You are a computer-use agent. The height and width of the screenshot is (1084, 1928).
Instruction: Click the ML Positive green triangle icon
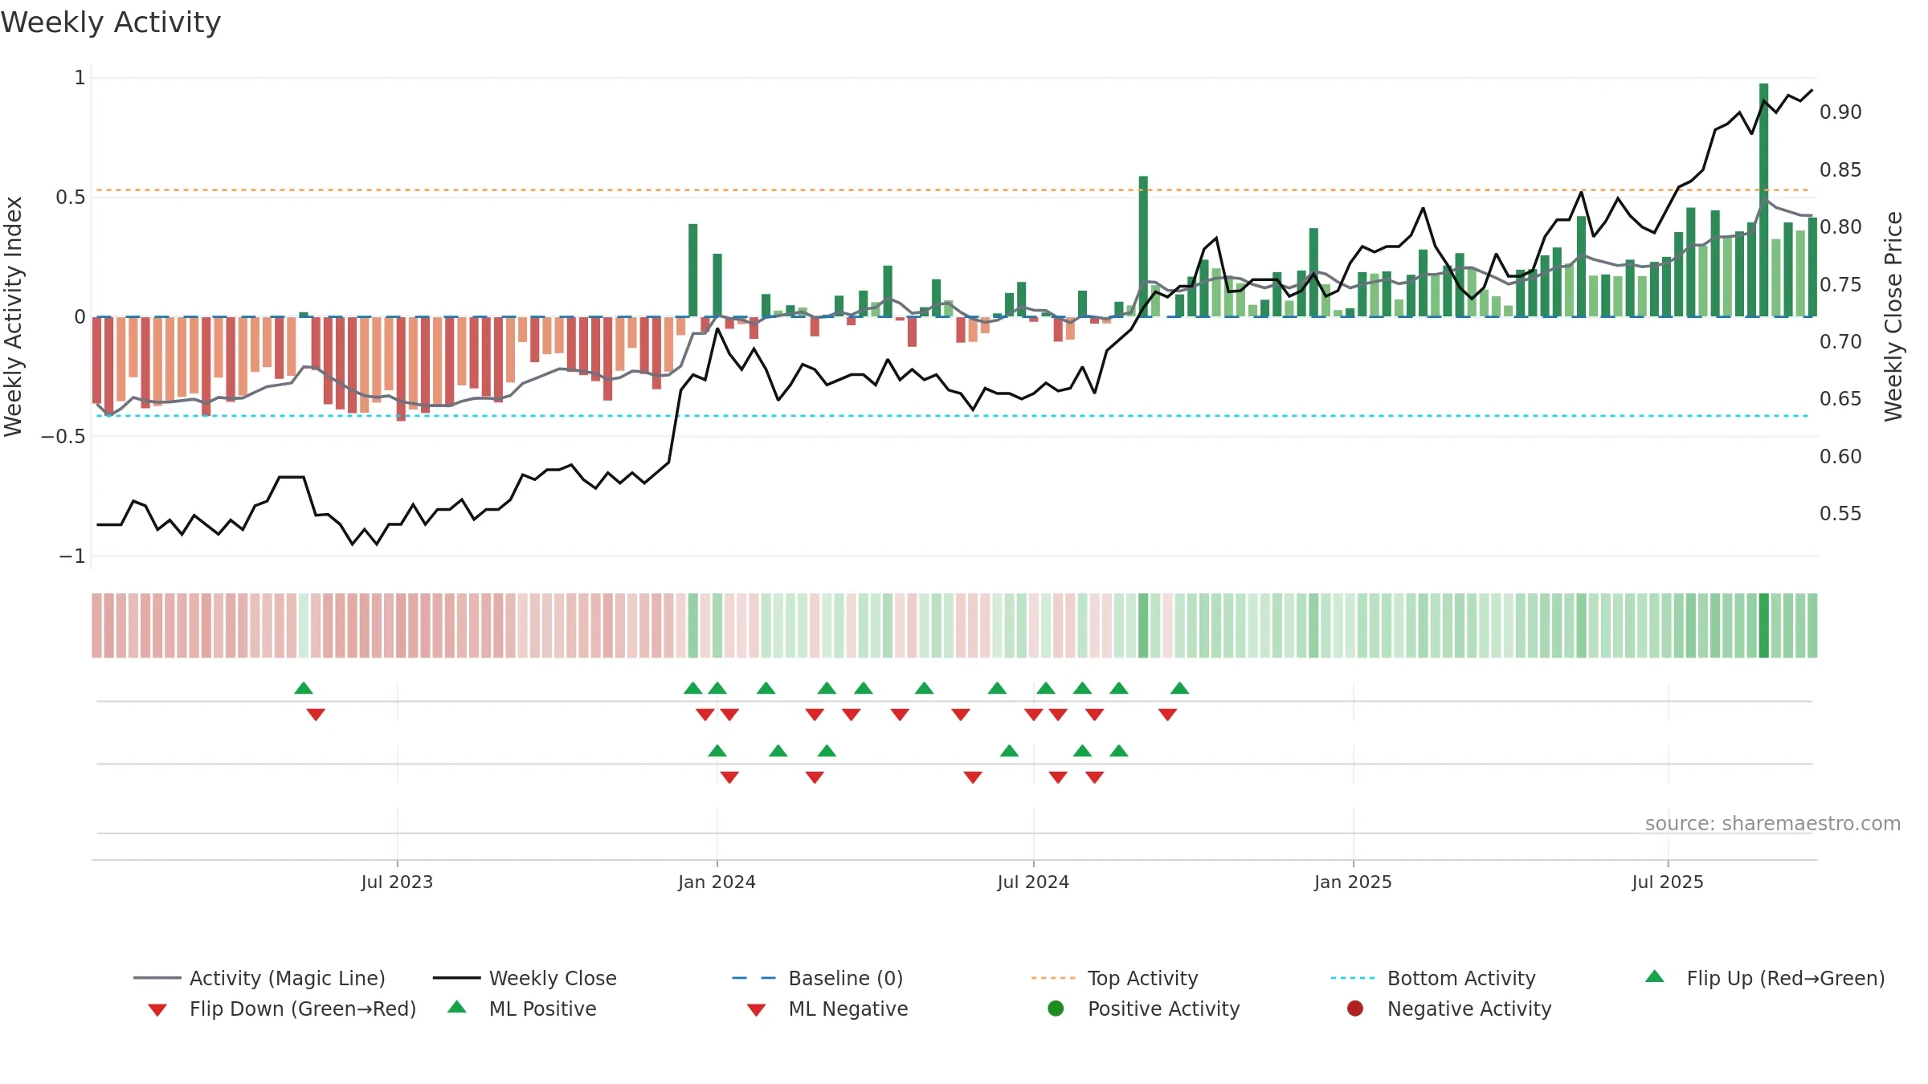pos(457,1007)
